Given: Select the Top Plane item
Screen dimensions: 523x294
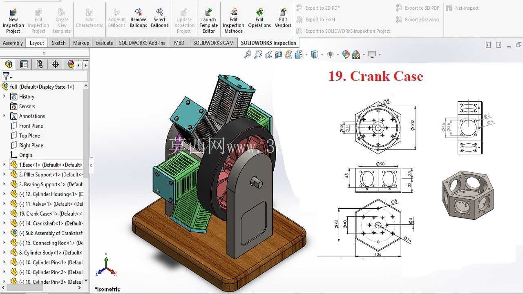Looking at the screenshot, I should [x=29, y=136].
